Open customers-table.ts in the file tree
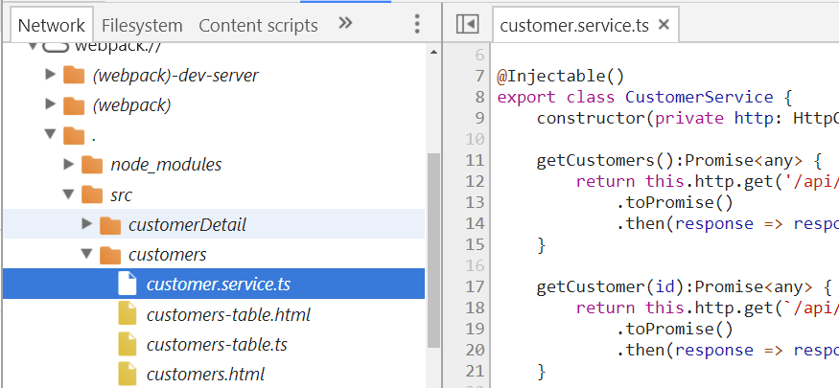The height and width of the screenshot is (388, 839). [217, 345]
